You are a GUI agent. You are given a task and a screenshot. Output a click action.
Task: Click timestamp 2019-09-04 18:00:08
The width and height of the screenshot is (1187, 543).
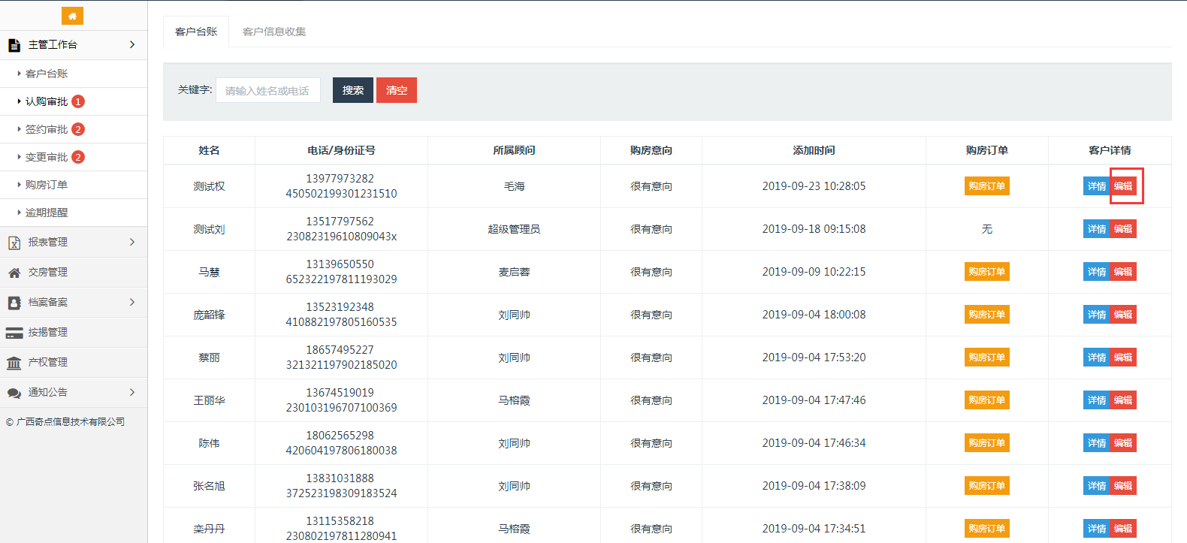coord(814,315)
